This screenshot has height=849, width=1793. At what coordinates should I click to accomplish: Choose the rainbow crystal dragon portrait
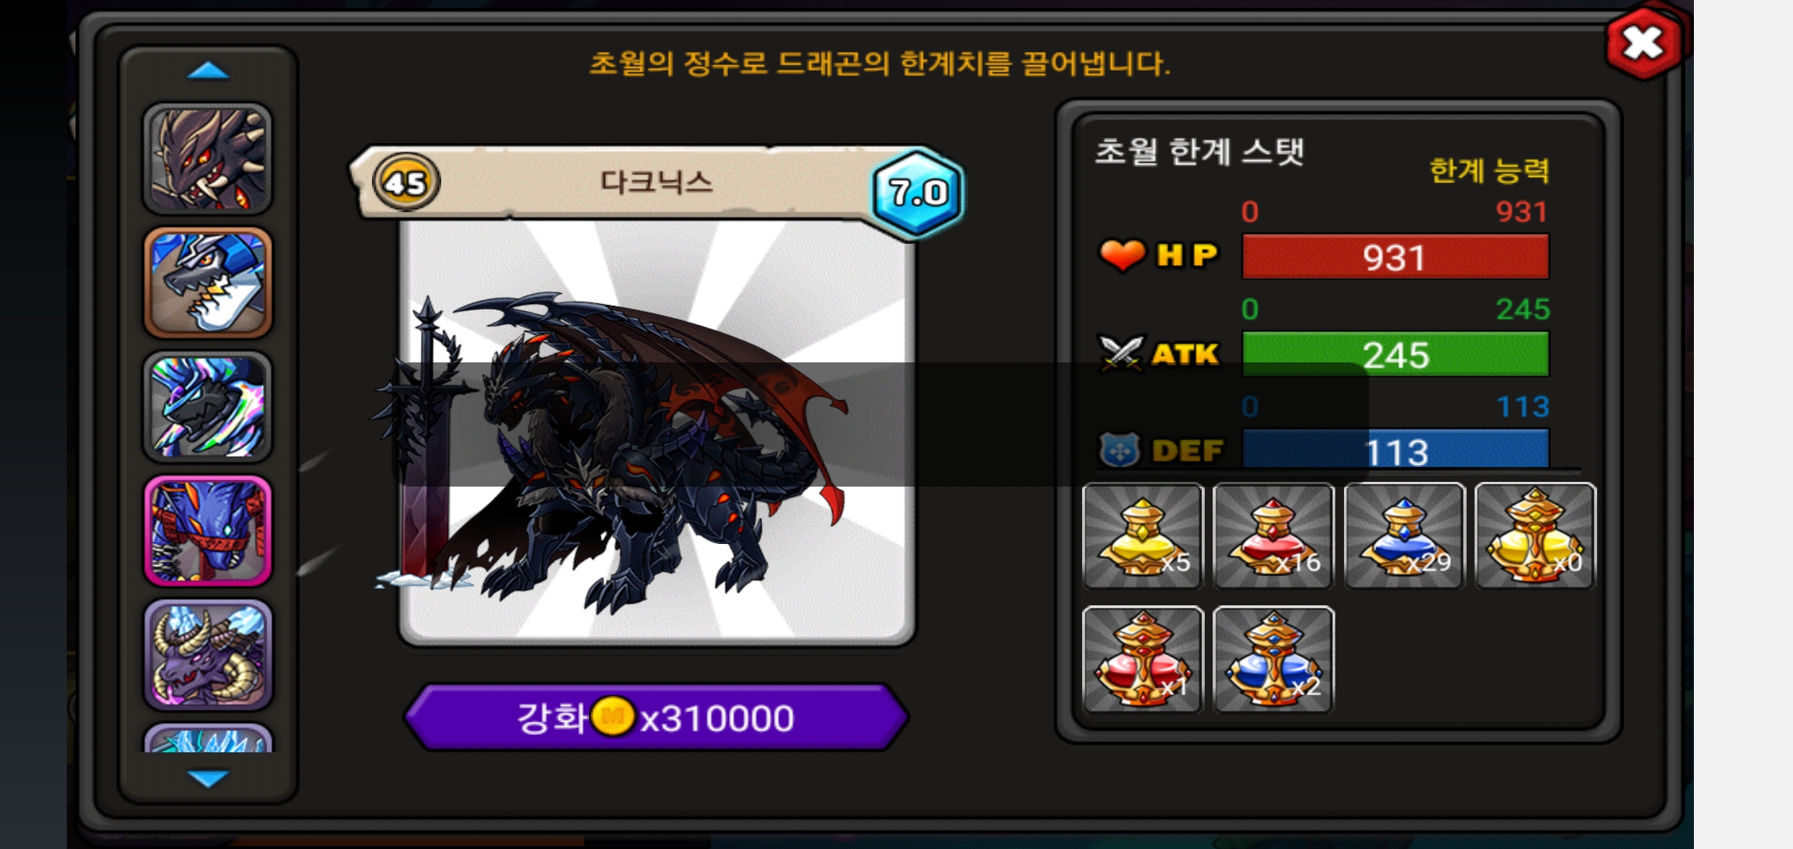(x=208, y=406)
